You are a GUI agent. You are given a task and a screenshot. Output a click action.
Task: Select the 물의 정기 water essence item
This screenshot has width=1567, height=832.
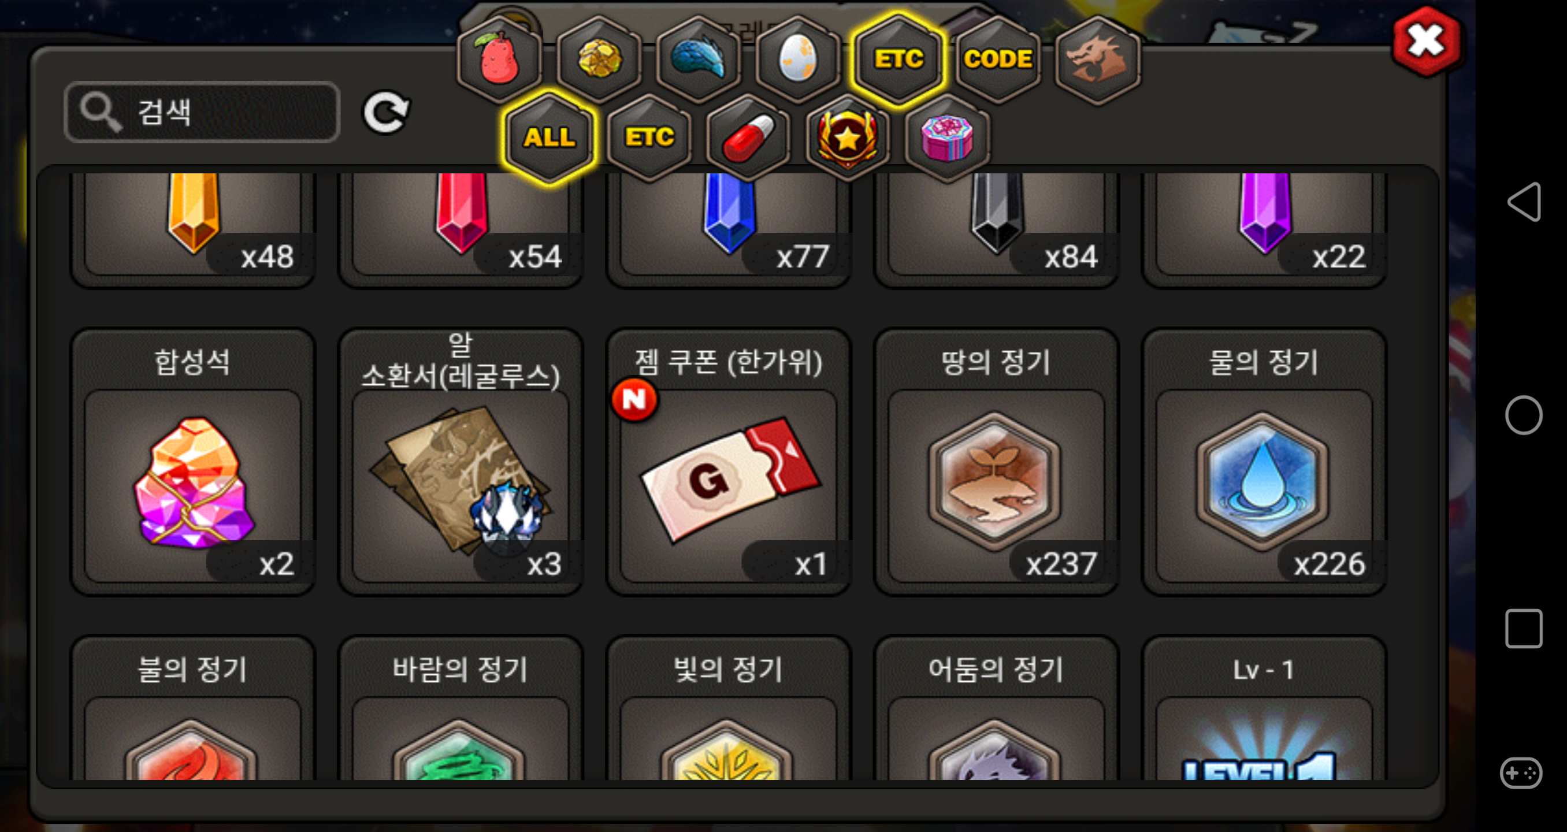click(x=1264, y=462)
